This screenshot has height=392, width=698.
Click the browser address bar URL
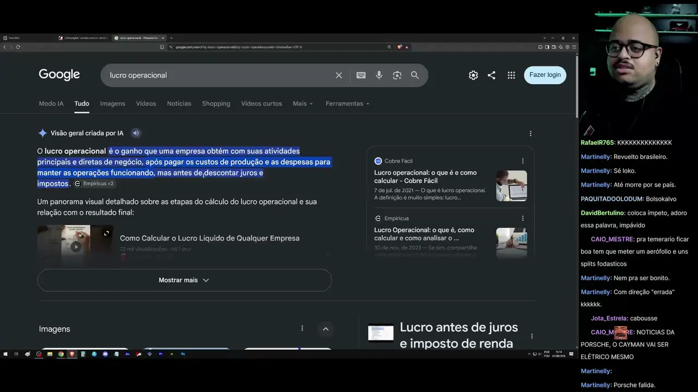pyautogui.click(x=238, y=47)
